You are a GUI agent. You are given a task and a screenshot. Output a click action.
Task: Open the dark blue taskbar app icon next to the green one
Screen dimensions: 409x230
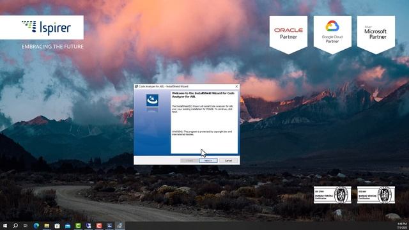click(x=88, y=226)
